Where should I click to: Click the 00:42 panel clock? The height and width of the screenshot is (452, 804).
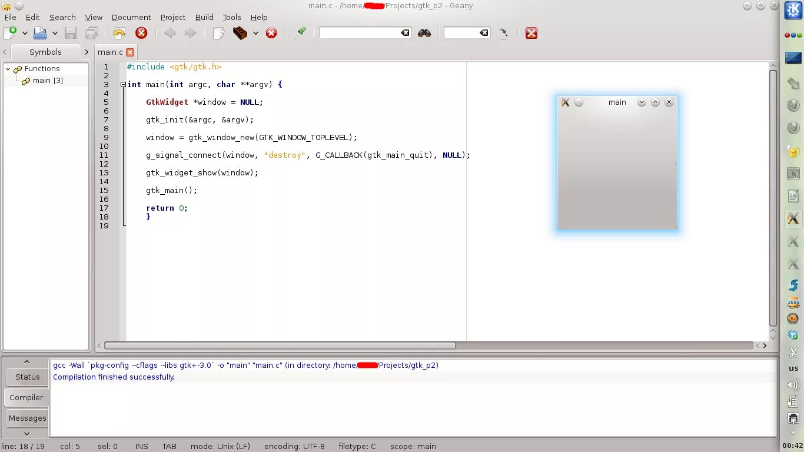793,446
